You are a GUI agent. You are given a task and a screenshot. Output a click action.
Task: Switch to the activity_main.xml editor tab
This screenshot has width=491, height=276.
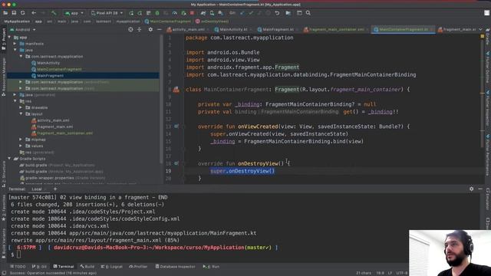[187, 29]
